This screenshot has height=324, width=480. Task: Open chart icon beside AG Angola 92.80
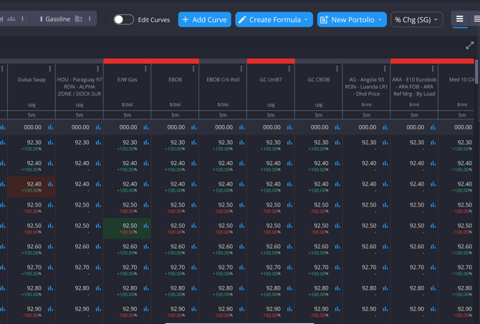385,288
